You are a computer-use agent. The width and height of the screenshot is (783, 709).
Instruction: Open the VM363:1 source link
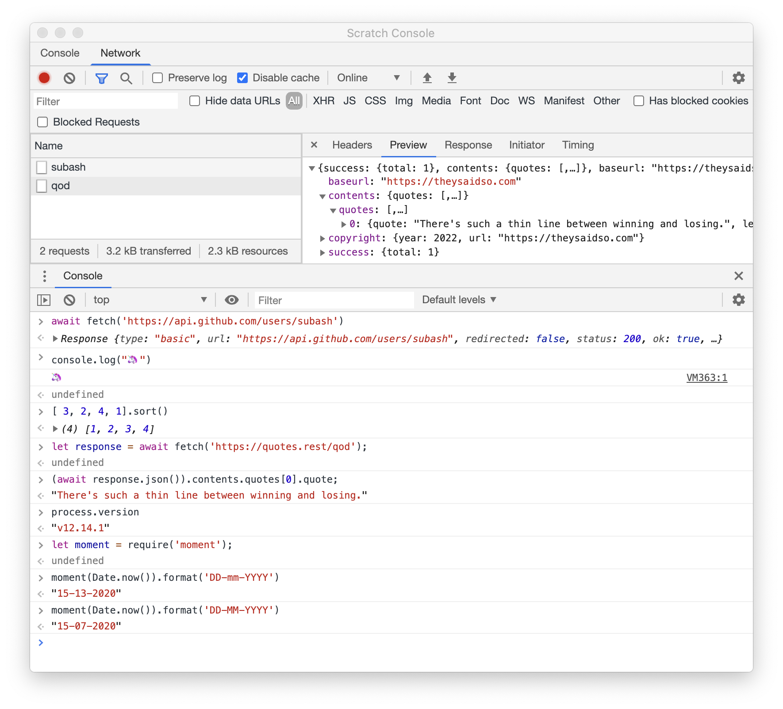(706, 377)
